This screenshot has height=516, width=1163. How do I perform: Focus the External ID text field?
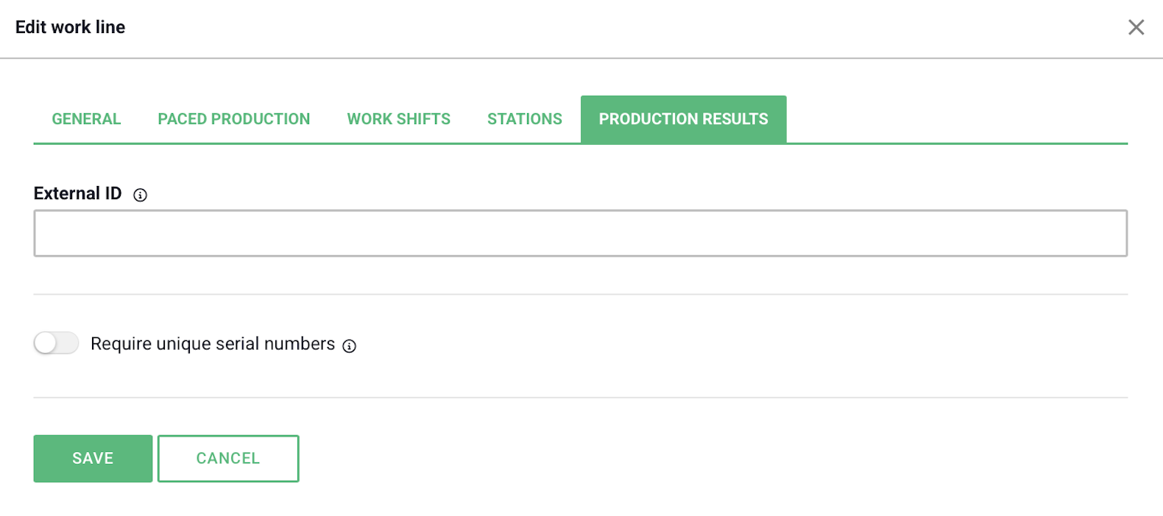click(x=581, y=233)
